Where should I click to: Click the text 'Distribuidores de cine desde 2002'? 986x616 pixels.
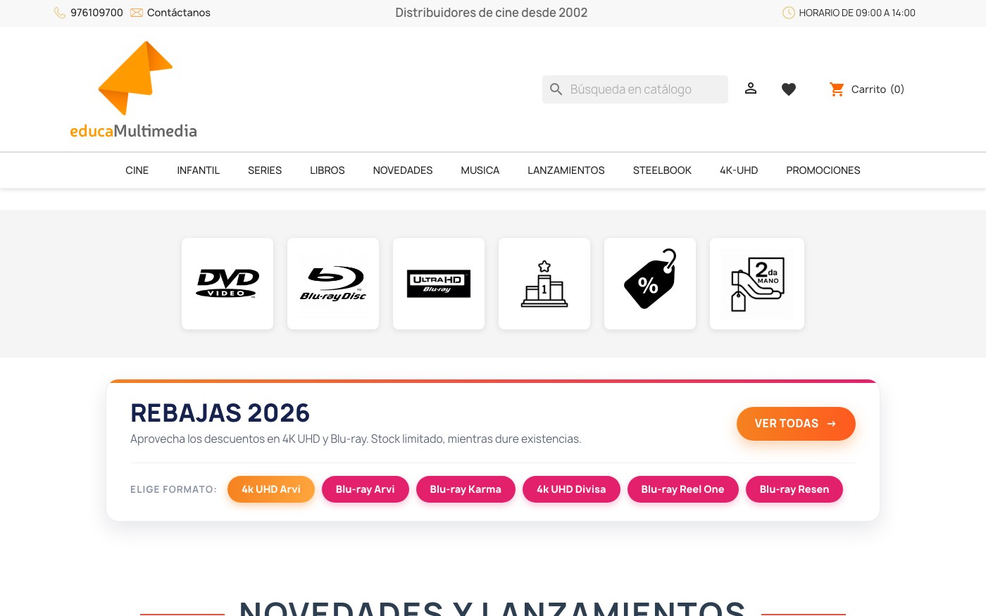tap(492, 13)
